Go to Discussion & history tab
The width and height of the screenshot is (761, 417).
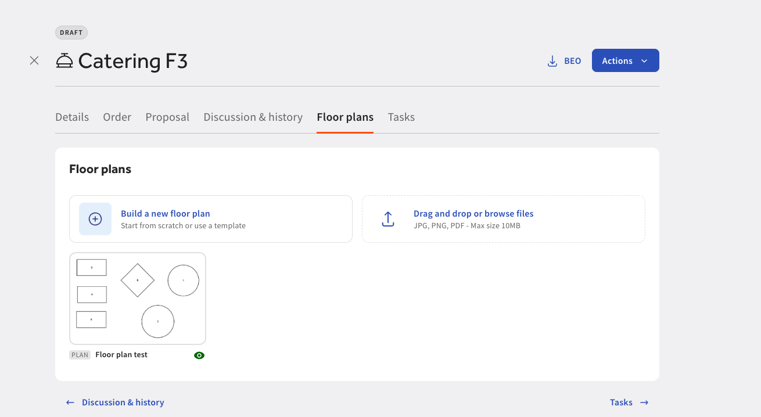coord(253,117)
